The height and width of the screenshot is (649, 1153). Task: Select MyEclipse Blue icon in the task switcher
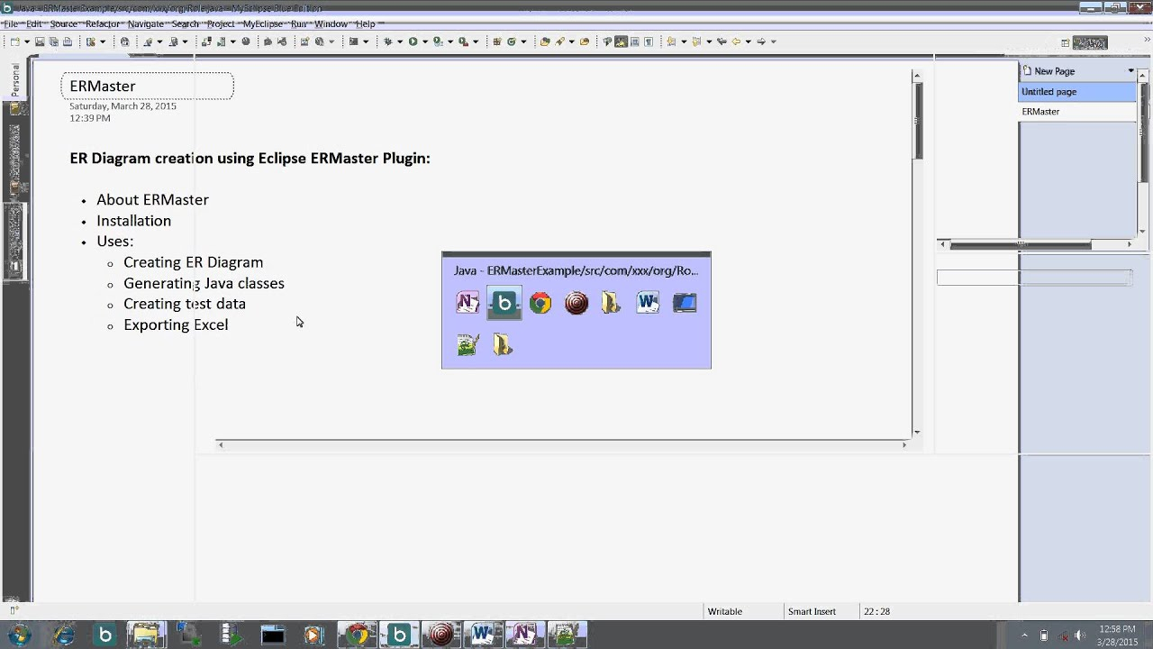click(504, 303)
